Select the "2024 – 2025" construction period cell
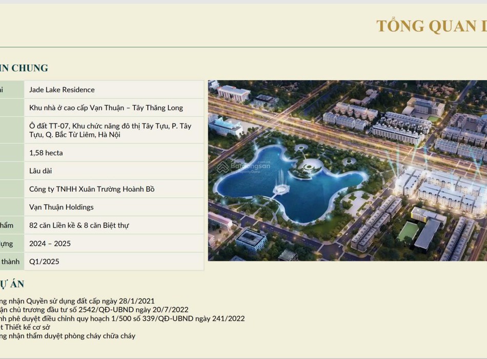 tap(50, 244)
